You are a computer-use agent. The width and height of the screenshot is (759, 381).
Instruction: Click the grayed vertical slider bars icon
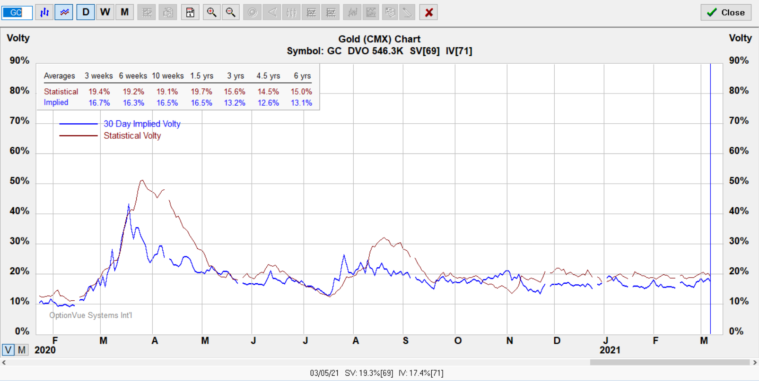[292, 12]
